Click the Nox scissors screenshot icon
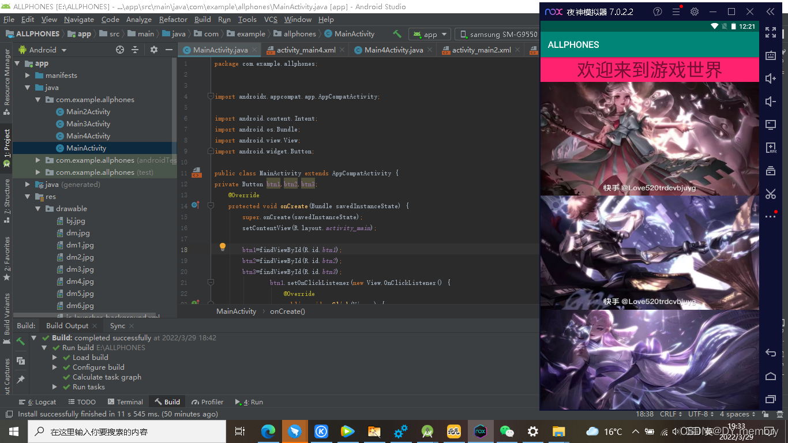 pyautogui.click(x=771, y=194)
